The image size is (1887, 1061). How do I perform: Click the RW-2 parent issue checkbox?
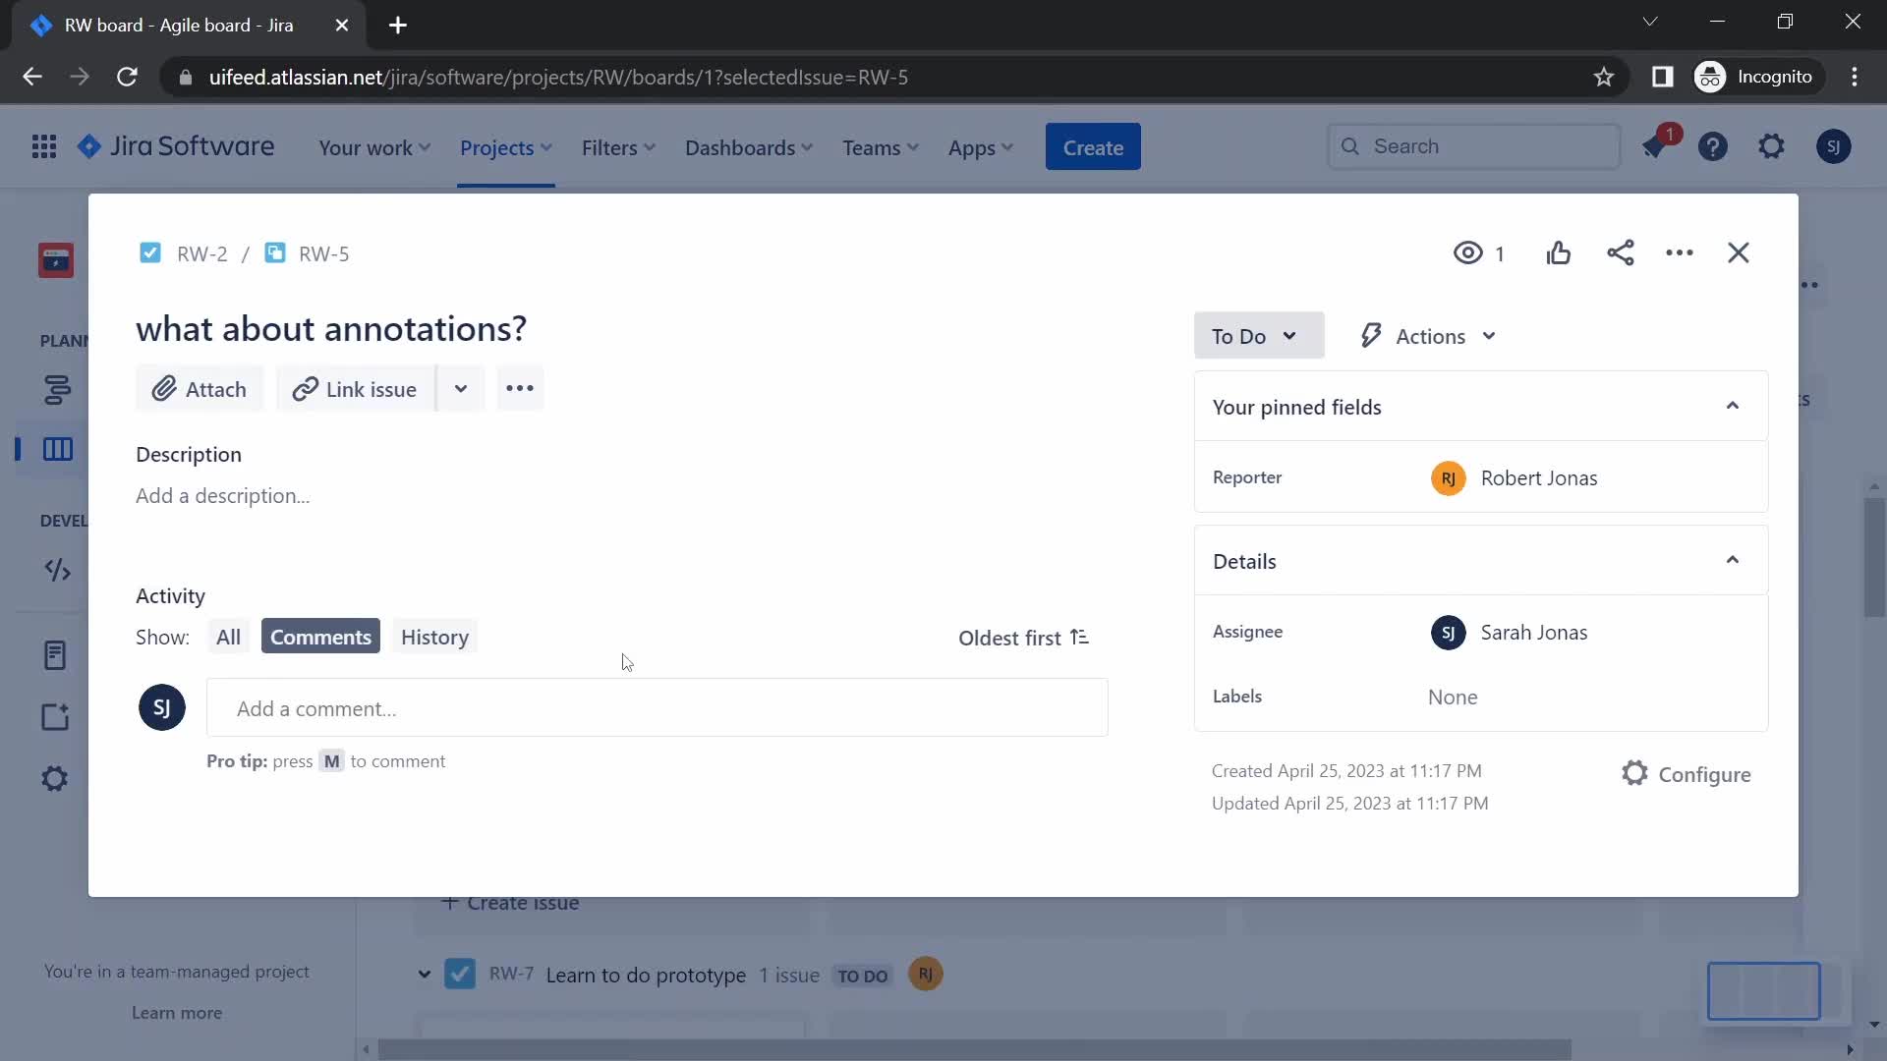[x=150, y=252]
